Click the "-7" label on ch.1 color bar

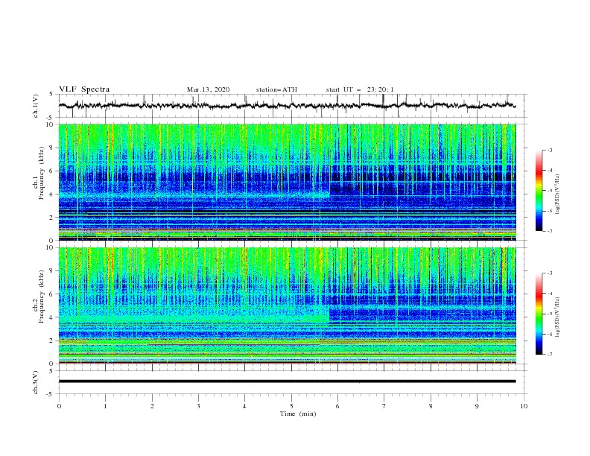tap(549, 231)
